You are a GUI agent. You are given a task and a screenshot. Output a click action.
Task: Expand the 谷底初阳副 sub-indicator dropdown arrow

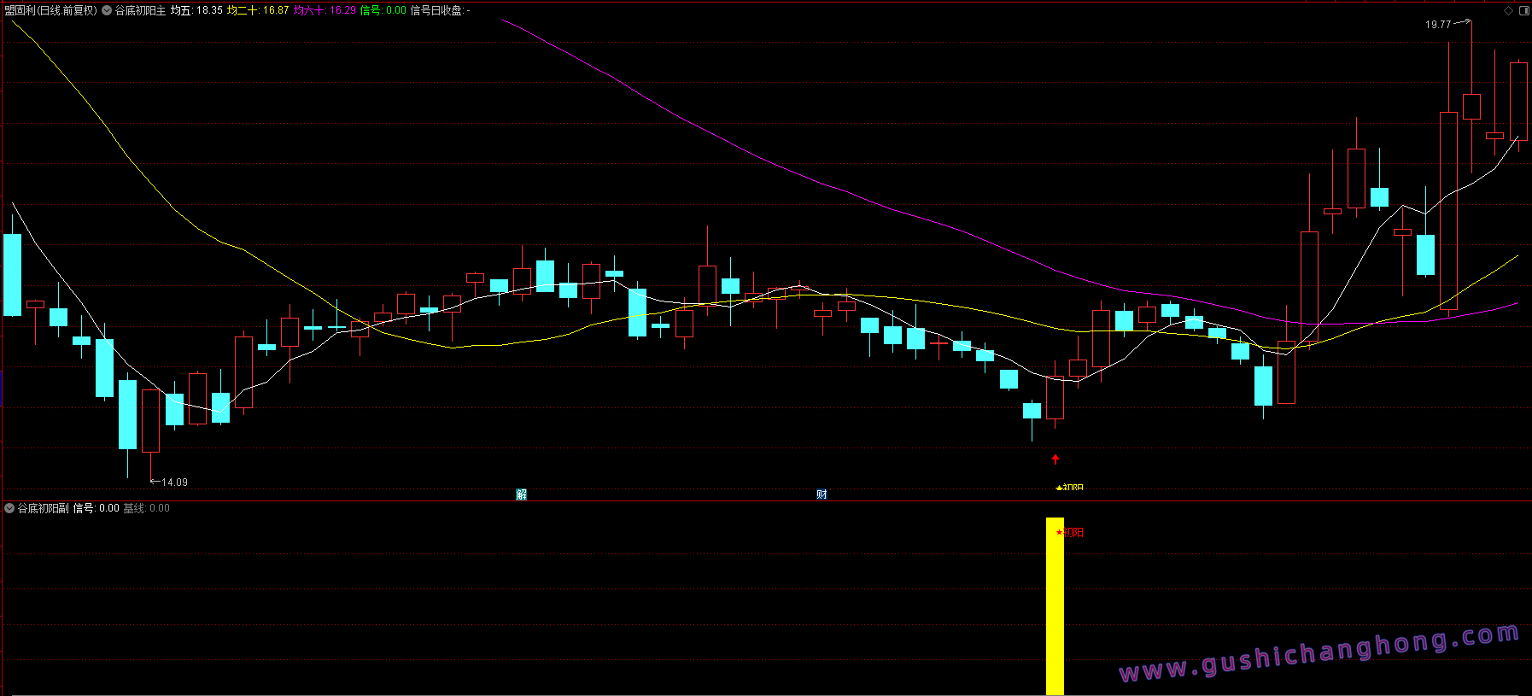pyautogui.click(x=9, y=508)
